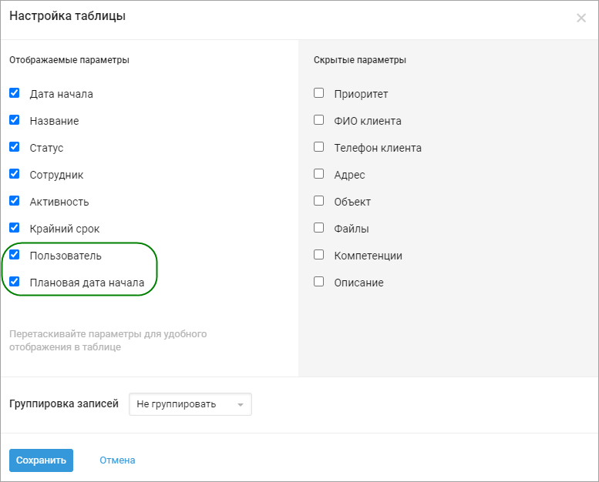The image size is (599, 482).
Task: Open the Группировка записей dropdown
Action: [190, 404]
